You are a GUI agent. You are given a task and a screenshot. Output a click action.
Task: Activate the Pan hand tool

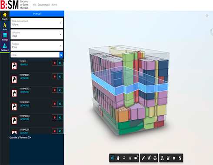118,158
